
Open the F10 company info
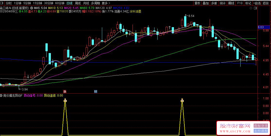(x=240, y=3)
